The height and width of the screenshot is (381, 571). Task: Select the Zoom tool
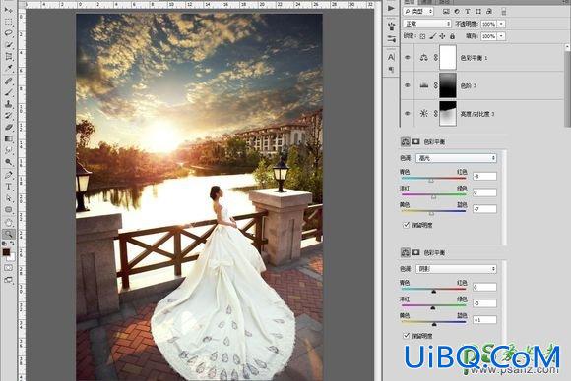(x=8, y=234)
